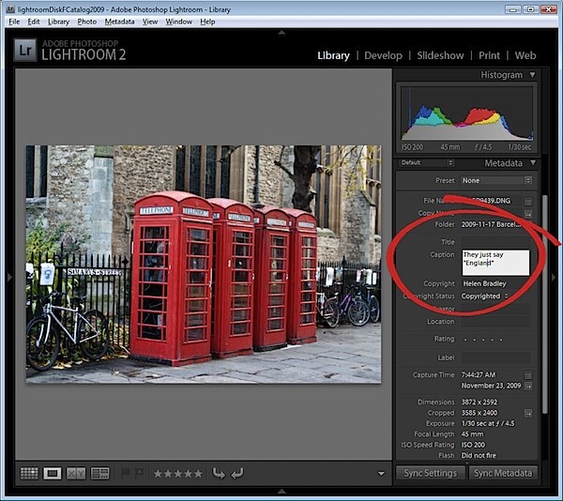Switch to the Develop module
Screen dimensions: 563x501
(383, 55)
